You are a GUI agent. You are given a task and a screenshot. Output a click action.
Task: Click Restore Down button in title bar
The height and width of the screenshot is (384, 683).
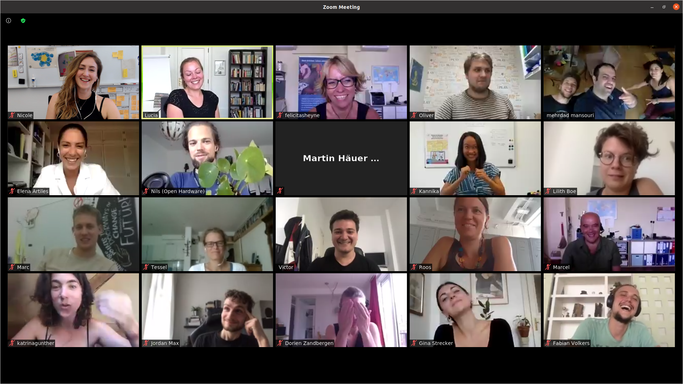point(664,6)
